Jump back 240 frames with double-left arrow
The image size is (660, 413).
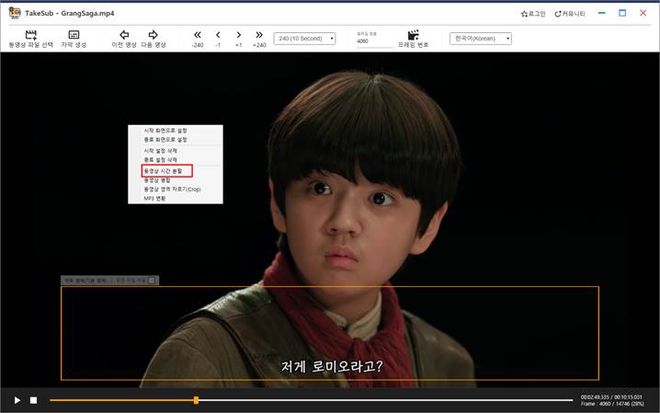pyautogui.click(x=198, y=39)
